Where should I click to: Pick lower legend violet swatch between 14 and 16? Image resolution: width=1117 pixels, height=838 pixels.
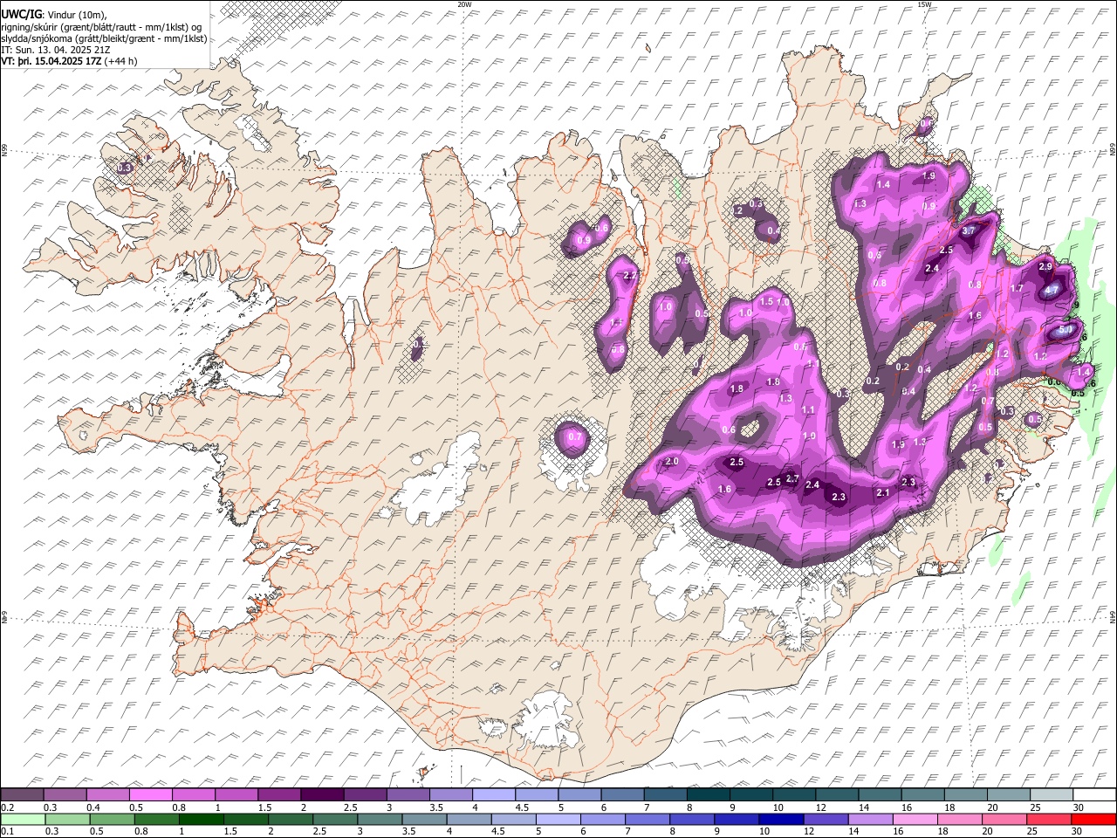pyautogui.click(x=871, y=820)
